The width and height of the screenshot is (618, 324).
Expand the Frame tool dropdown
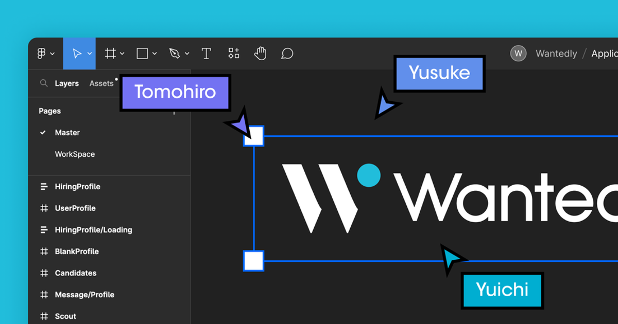[x=122, y=53]
